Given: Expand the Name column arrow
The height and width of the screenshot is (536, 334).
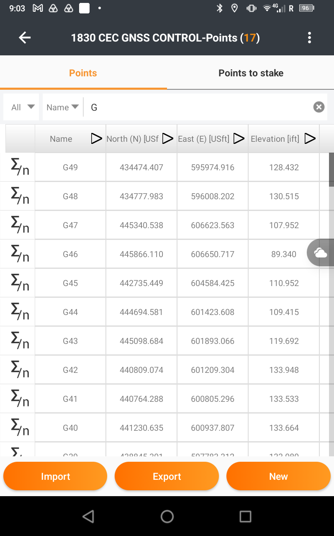Looking at the screenshot, I should (96, 138).
